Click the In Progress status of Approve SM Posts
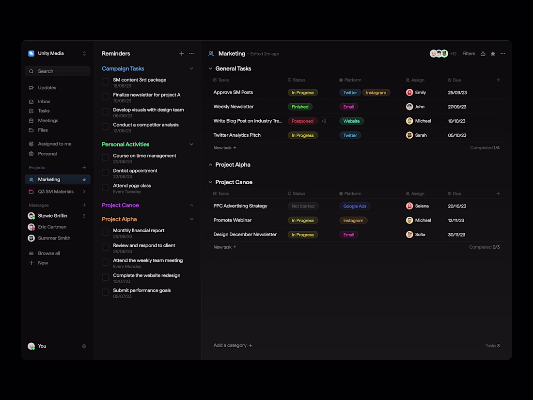 tap(302, 93)
